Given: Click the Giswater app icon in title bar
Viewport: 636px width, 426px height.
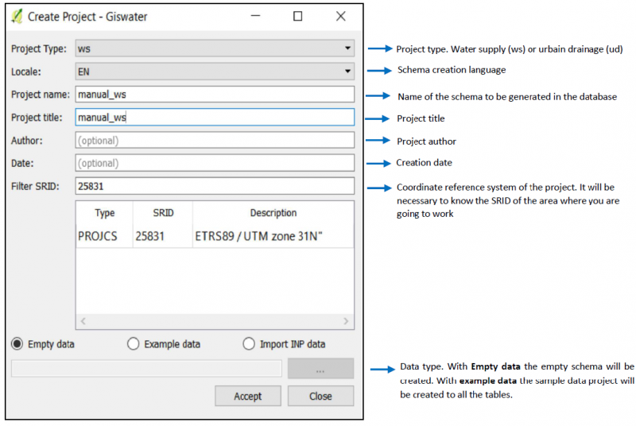Looking at the screenshot, I should (x=17, y=17).
